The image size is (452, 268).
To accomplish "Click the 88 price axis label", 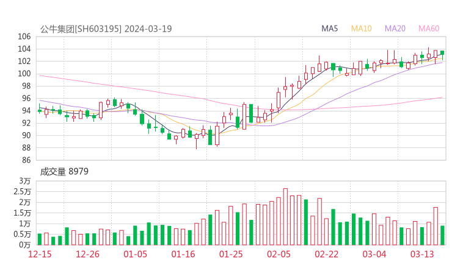I will [x=26, y=148].
